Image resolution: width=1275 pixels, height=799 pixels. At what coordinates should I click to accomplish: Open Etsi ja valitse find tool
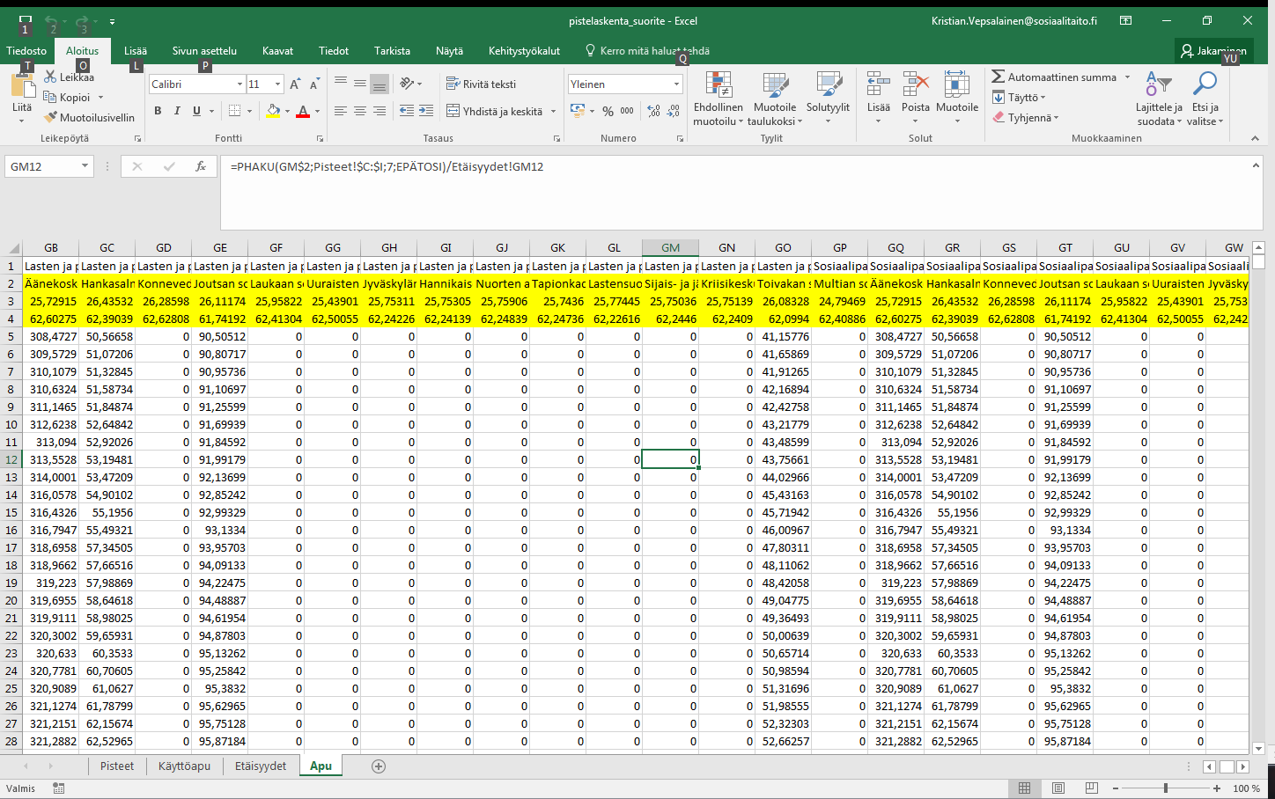tap(1205, 99)
